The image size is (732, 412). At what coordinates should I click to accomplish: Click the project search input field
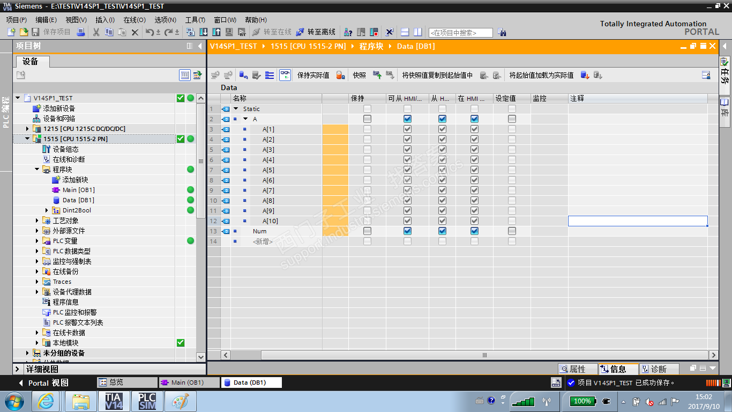[460, 33]
